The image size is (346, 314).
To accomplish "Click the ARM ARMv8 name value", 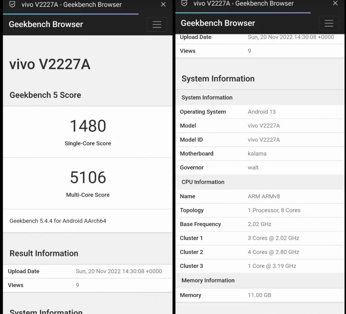I will click(x=264, y=196).
